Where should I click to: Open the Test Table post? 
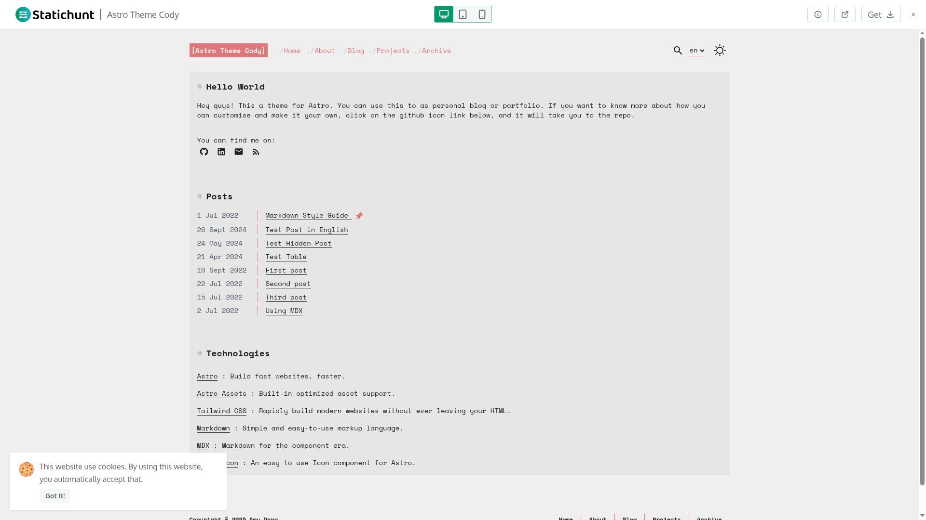286,257
